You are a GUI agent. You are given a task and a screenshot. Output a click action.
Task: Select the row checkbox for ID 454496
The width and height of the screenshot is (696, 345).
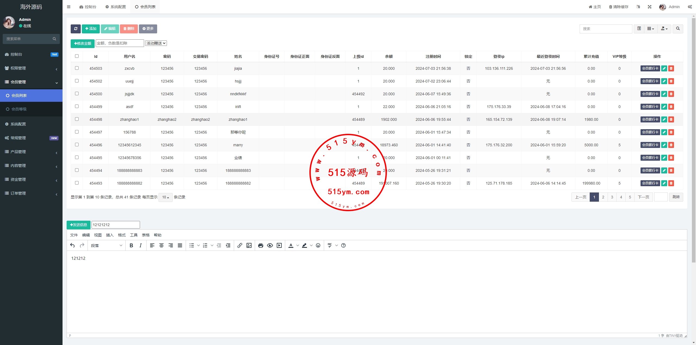coord(77,145)
